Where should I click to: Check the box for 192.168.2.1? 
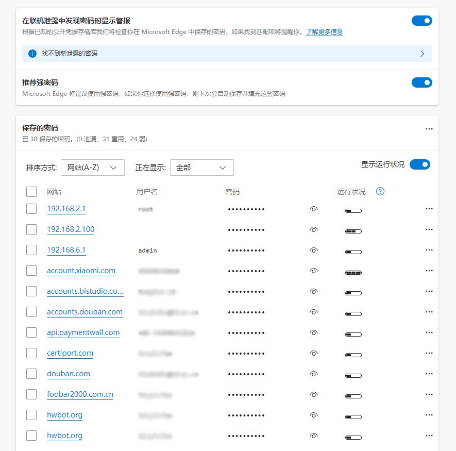click(31, 209)
